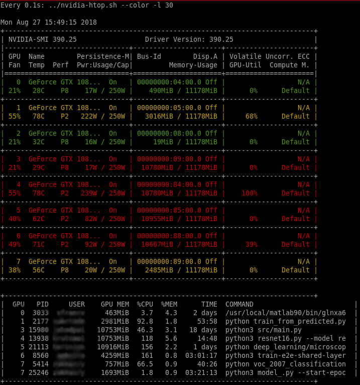The width and height of the screenshot is (360, 385).
Task: Click PID '13938' in process list
Action: (x=39, y=339)
